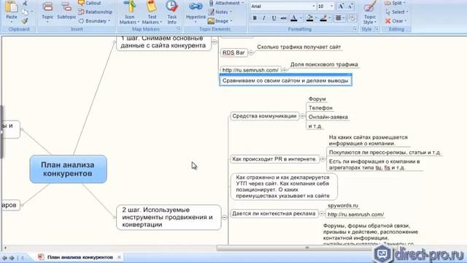The image size is (467, 263).
Task: Select the RDS Bar topic
Action: click(233, 53)
